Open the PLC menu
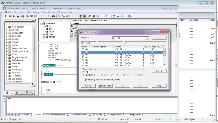Viewport: 218px width, 123px height. click(28, 12)
